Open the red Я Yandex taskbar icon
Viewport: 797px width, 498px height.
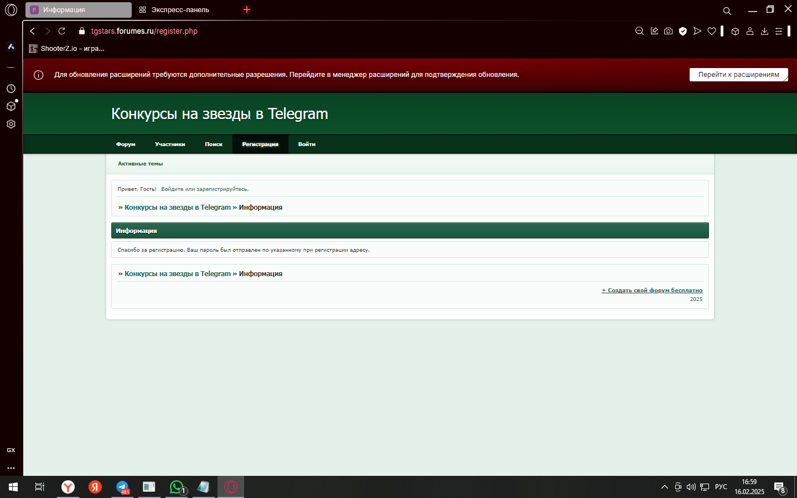[95, 487]
